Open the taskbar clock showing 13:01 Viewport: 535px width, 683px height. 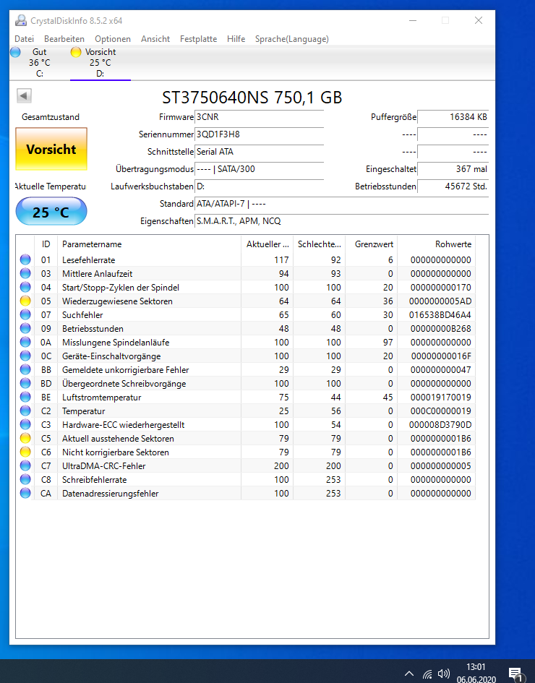pyautogui.click(x=476, y=673)
